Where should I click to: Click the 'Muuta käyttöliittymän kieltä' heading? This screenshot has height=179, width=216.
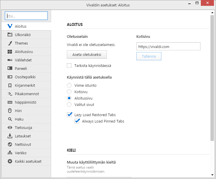pos(91,162)
